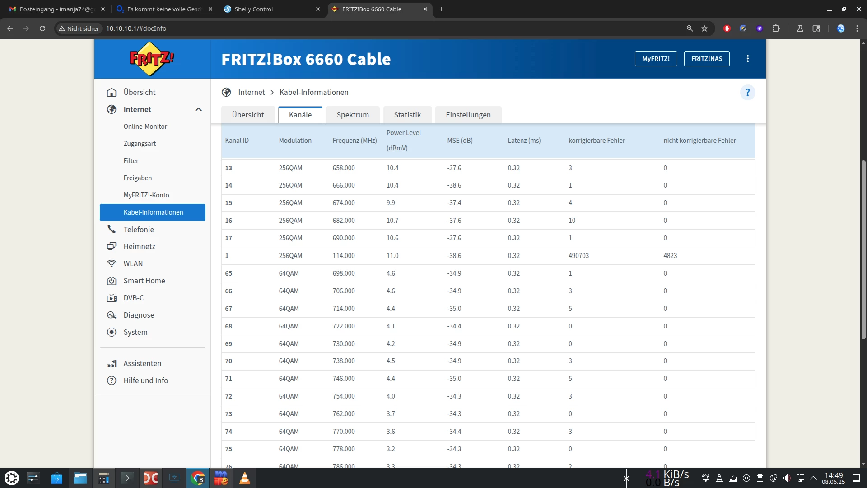The height and width of the screenshot is (488, 867).
Task: Expand the System sidebar section
Action: click(x=135, y=332)
